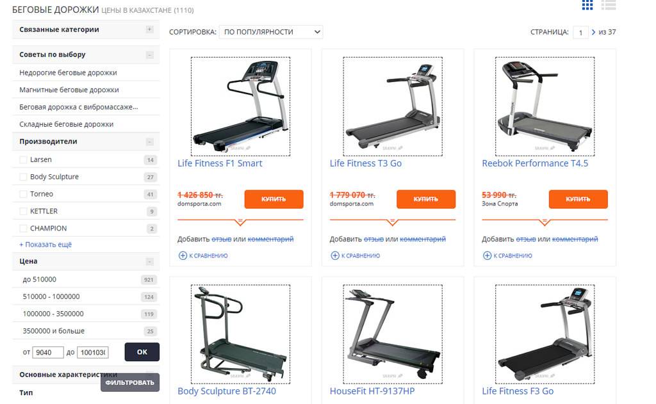The image size is (656, 404).
Task: Click the minimum price 'от' input field
Action: [x=48, y=353]
